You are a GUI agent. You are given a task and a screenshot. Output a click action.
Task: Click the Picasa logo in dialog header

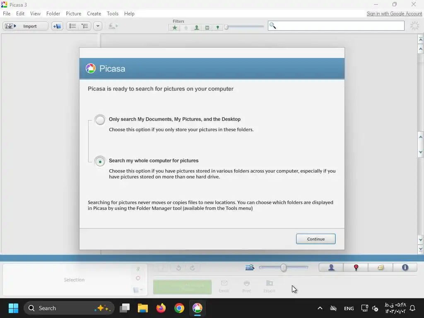[x=91, y=68]
